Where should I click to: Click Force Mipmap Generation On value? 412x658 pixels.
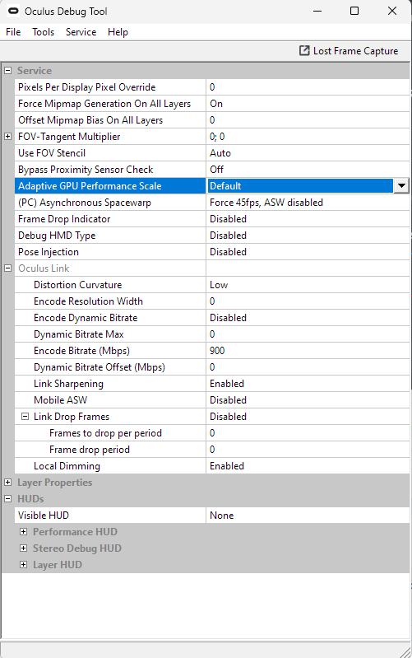tap(308, 104)
